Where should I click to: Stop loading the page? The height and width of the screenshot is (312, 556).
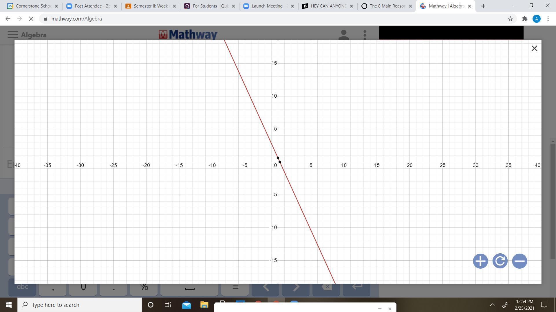coord(31,19)
